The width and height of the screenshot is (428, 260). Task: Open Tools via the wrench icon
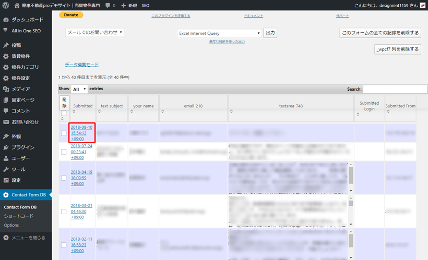(6, 169)
